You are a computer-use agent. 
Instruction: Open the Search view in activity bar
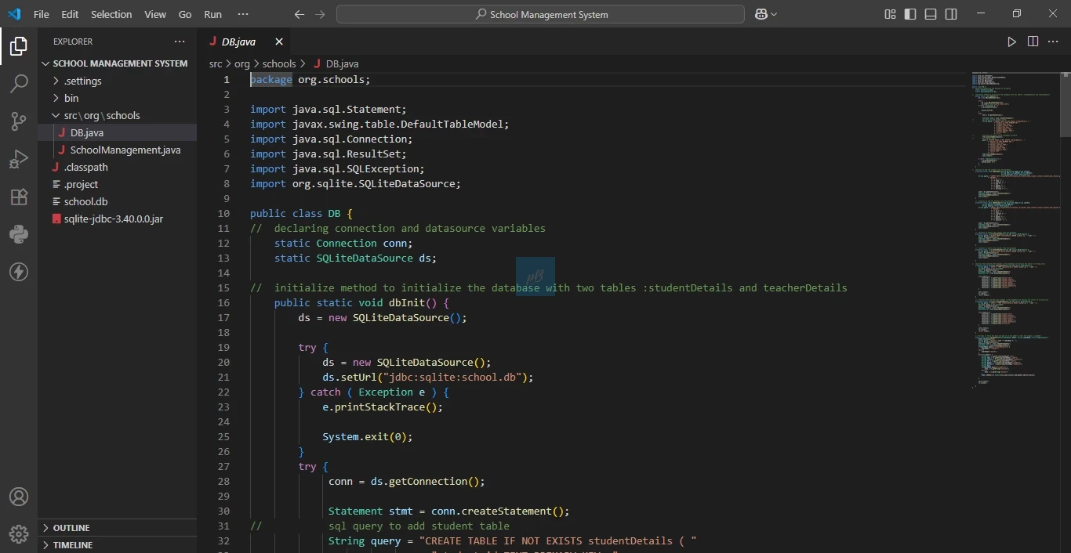point(19,84)
